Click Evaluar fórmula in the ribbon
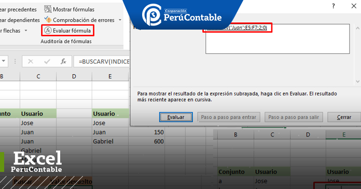Viewport: 361px width, 189px height. coord(67,31)
